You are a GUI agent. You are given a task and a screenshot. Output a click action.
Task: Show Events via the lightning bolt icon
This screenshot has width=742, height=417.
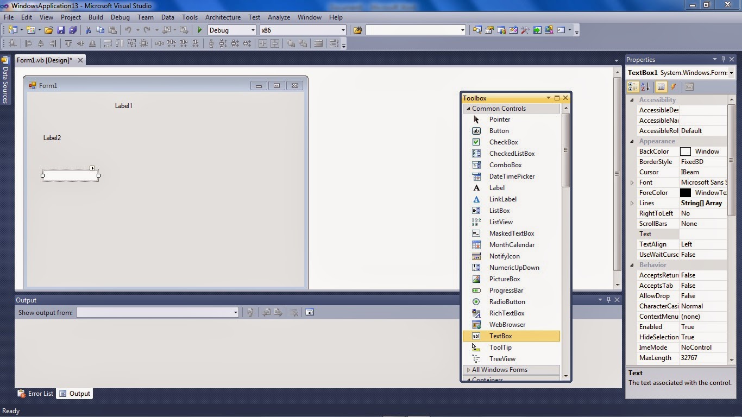[674, 86]
